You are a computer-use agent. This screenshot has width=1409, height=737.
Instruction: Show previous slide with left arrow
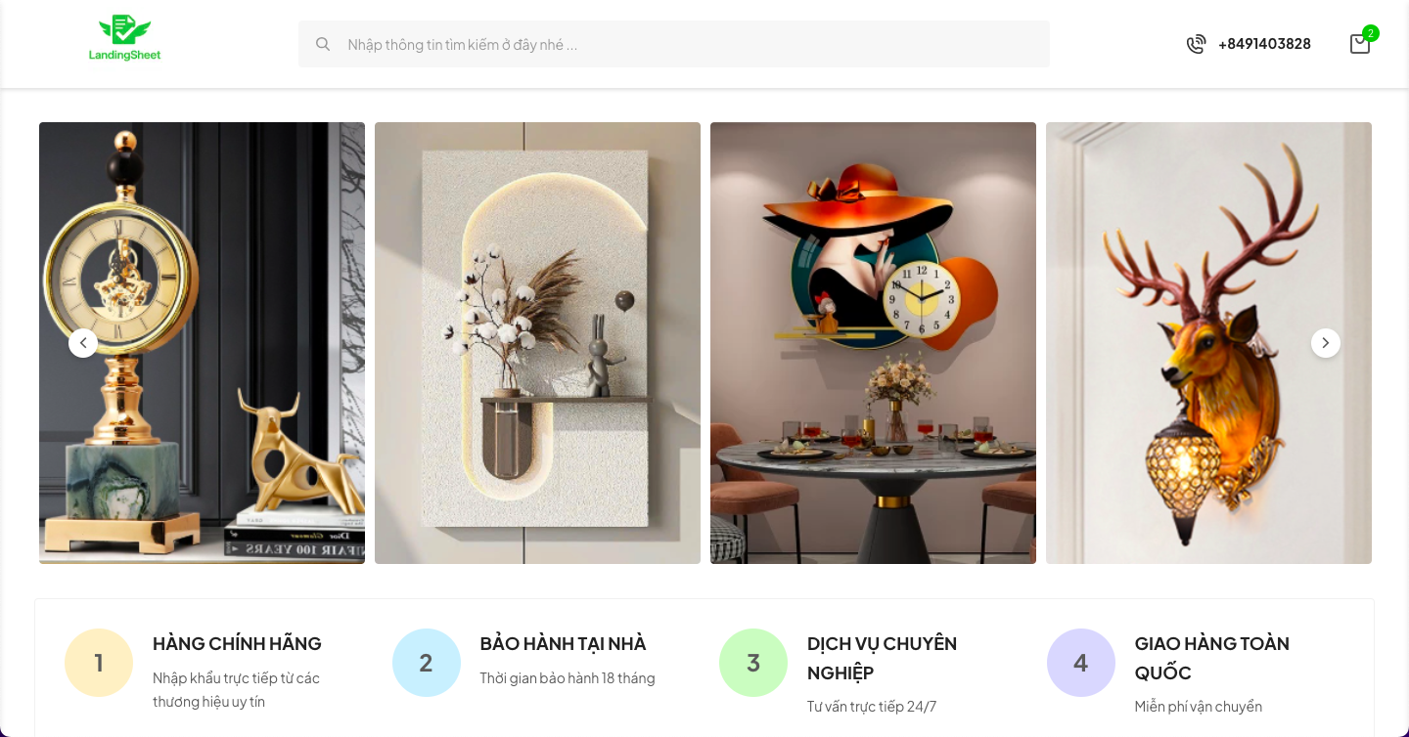(x=83, y=343)
